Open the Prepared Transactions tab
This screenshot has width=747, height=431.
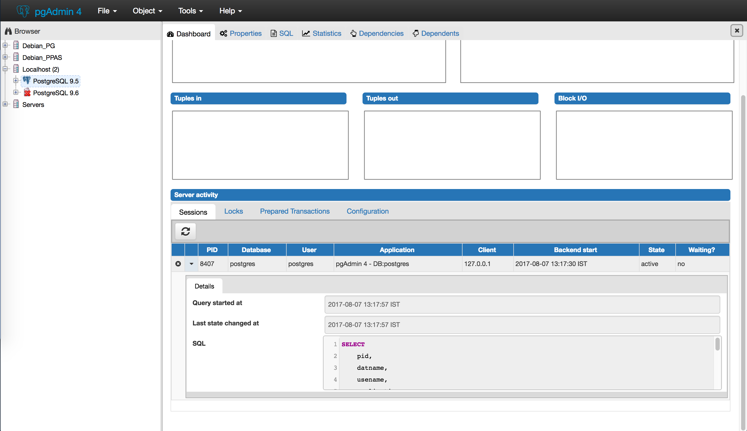point(294,211)
